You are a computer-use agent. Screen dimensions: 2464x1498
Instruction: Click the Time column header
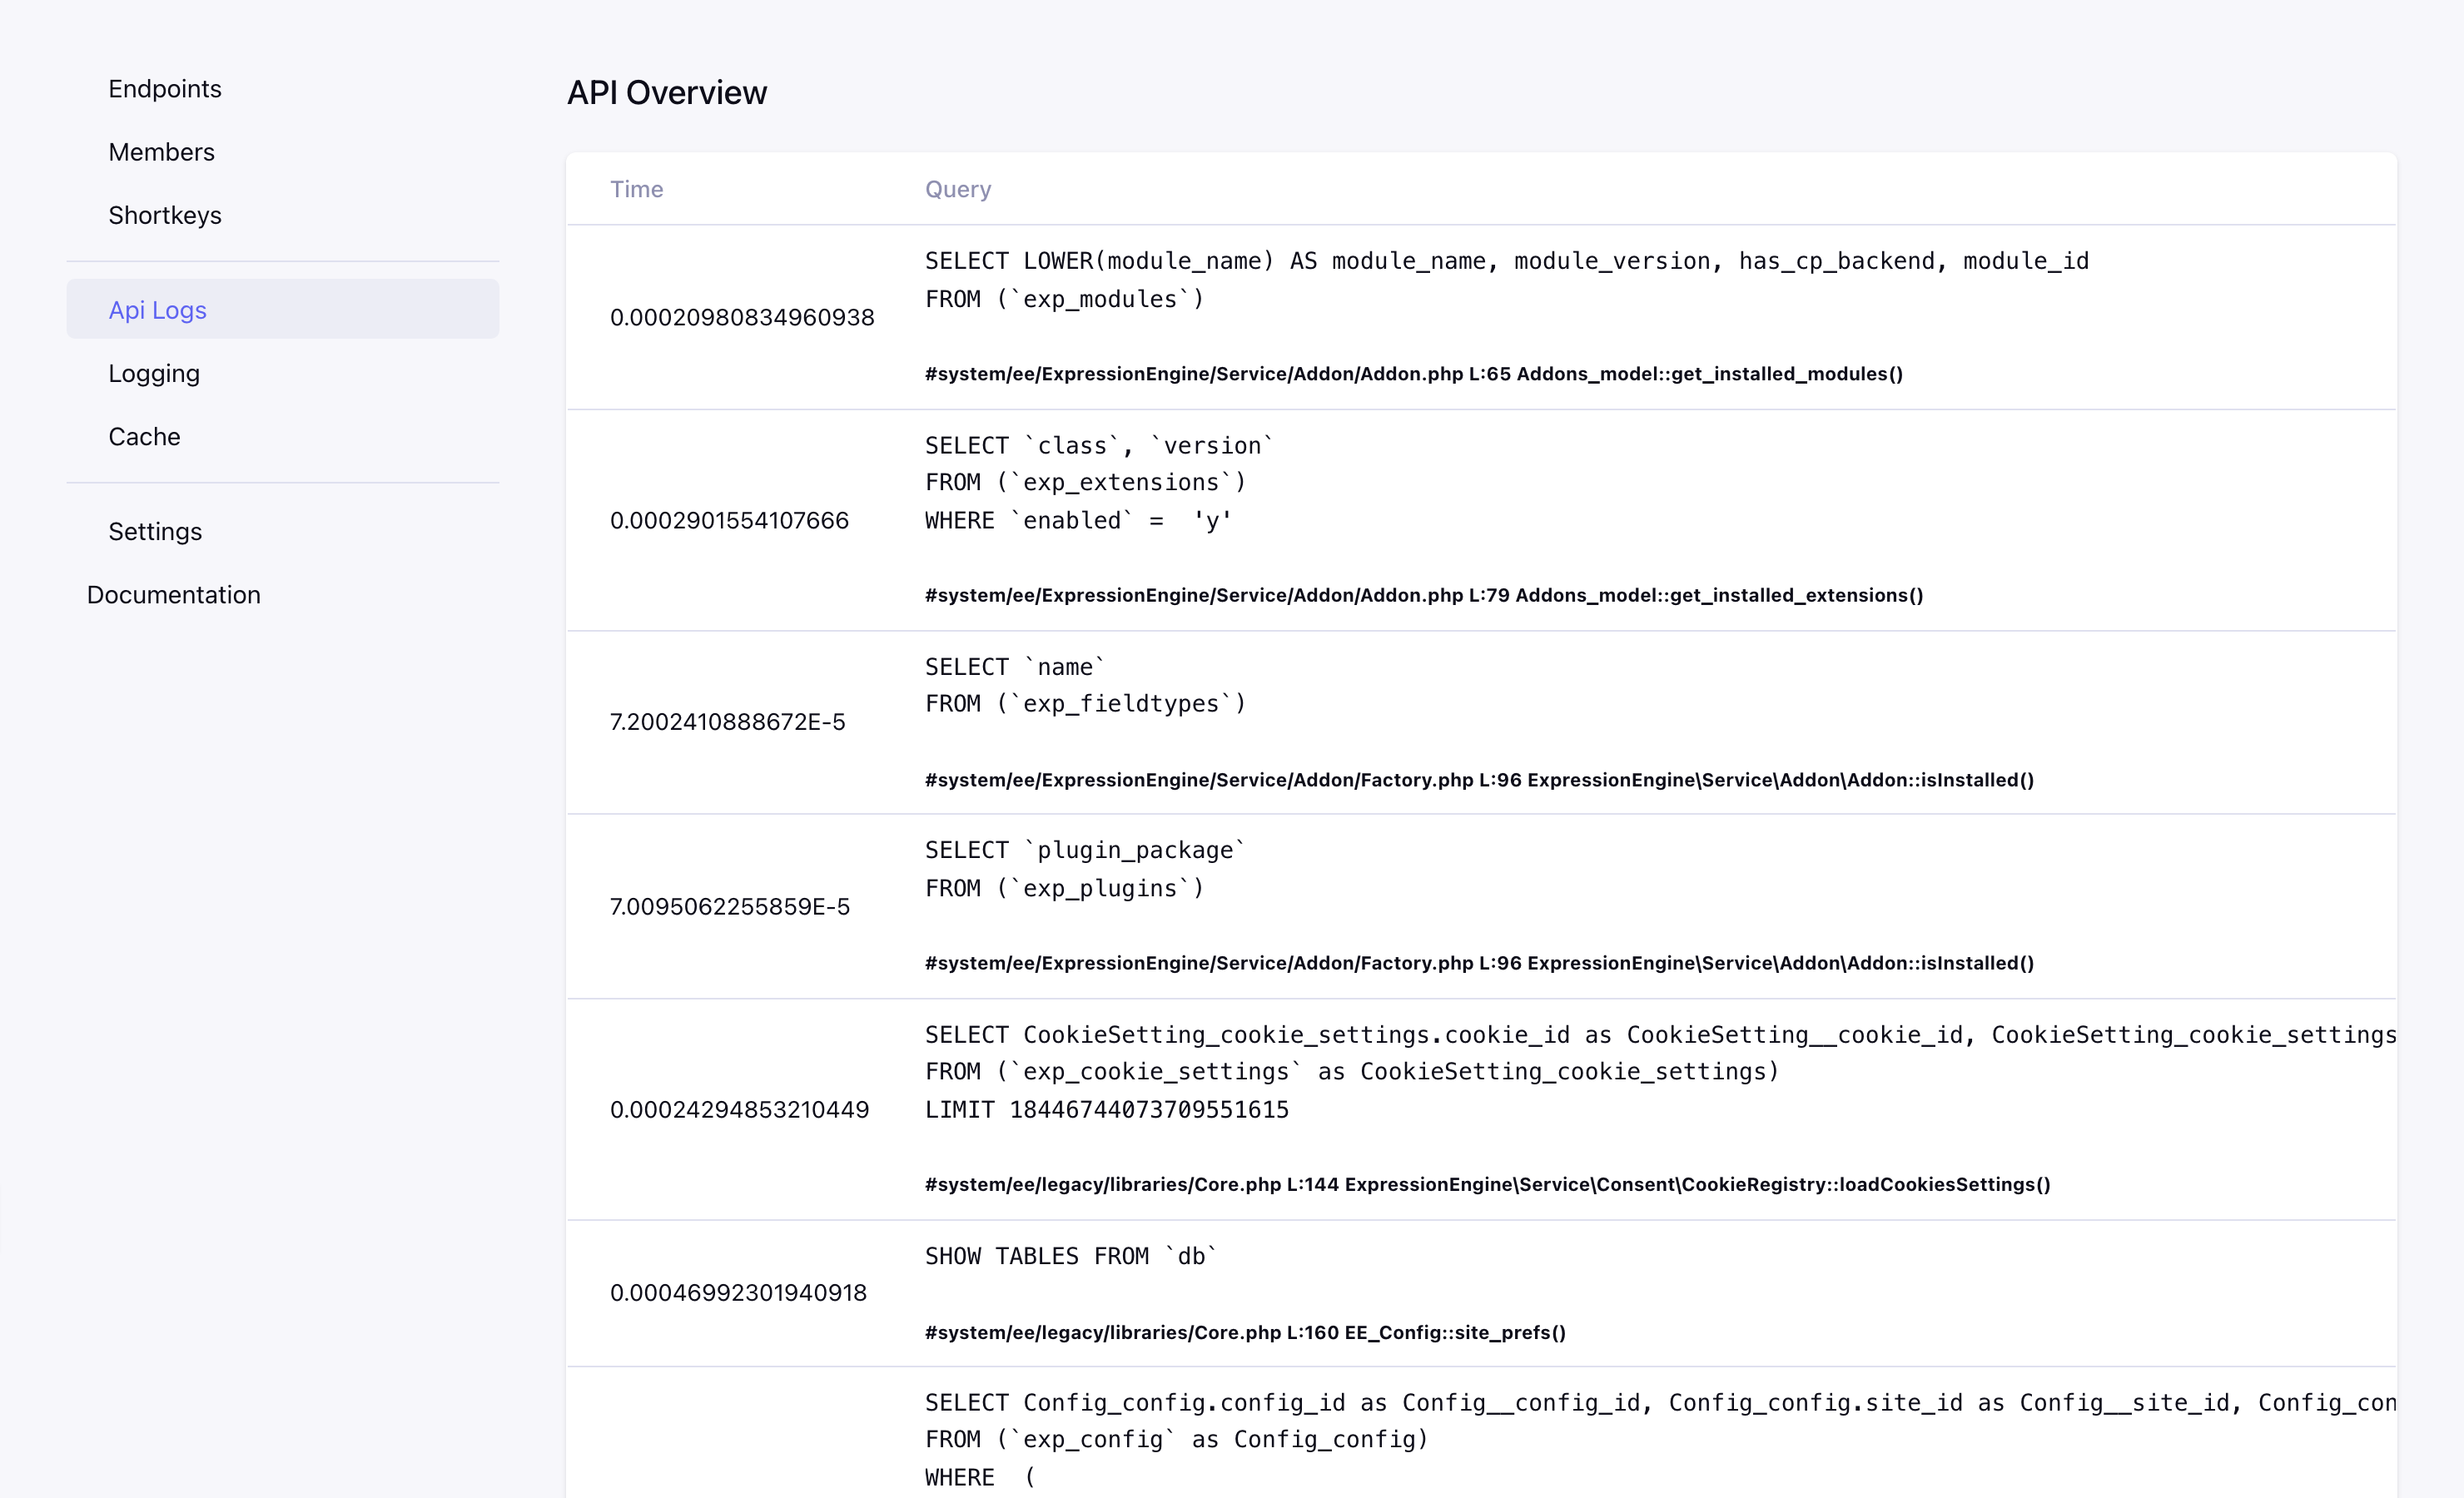pos(636,189)
